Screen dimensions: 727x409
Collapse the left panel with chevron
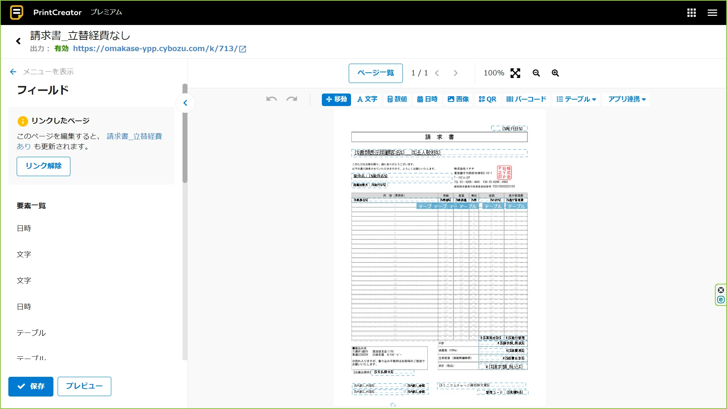point(185,103)
